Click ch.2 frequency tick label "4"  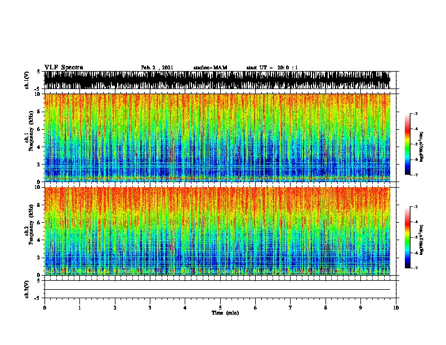(x=39, y=240)
